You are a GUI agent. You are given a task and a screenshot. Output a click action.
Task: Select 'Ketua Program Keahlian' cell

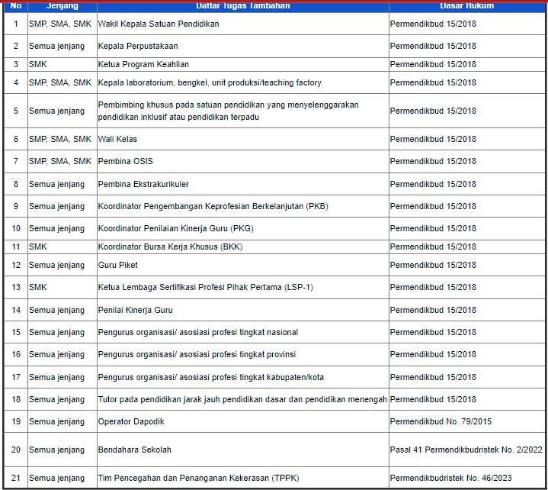coord(243,64)
